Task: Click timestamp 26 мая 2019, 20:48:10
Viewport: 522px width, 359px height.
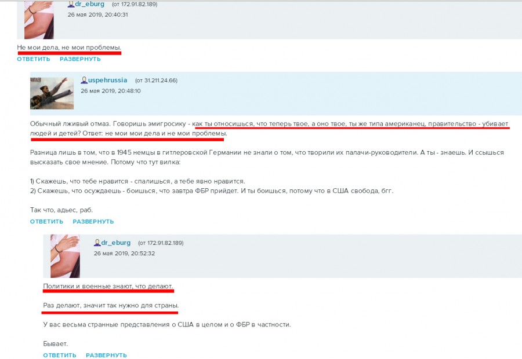Action: tap(111, 91)
